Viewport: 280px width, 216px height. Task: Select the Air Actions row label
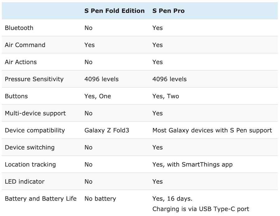[x=21, y=62]
